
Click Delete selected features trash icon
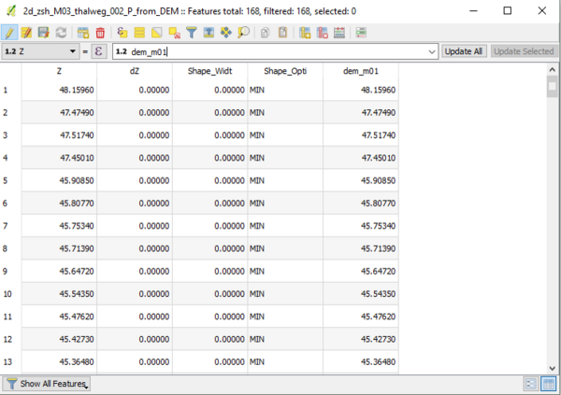point(100,33)
